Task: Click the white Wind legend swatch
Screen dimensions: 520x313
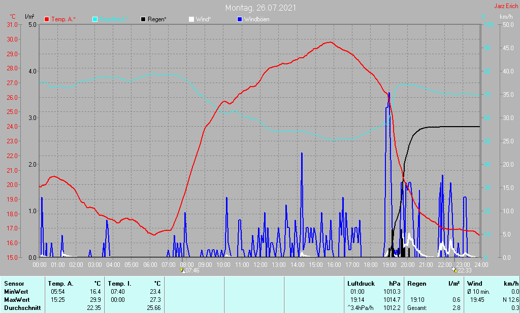Action: point(191,19)
